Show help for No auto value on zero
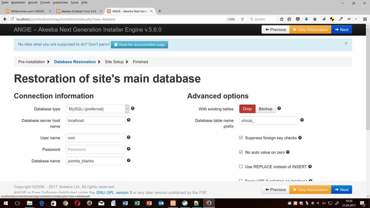This screenshot has height=208, width=370. pyautogui.click(x=288, y=152)
